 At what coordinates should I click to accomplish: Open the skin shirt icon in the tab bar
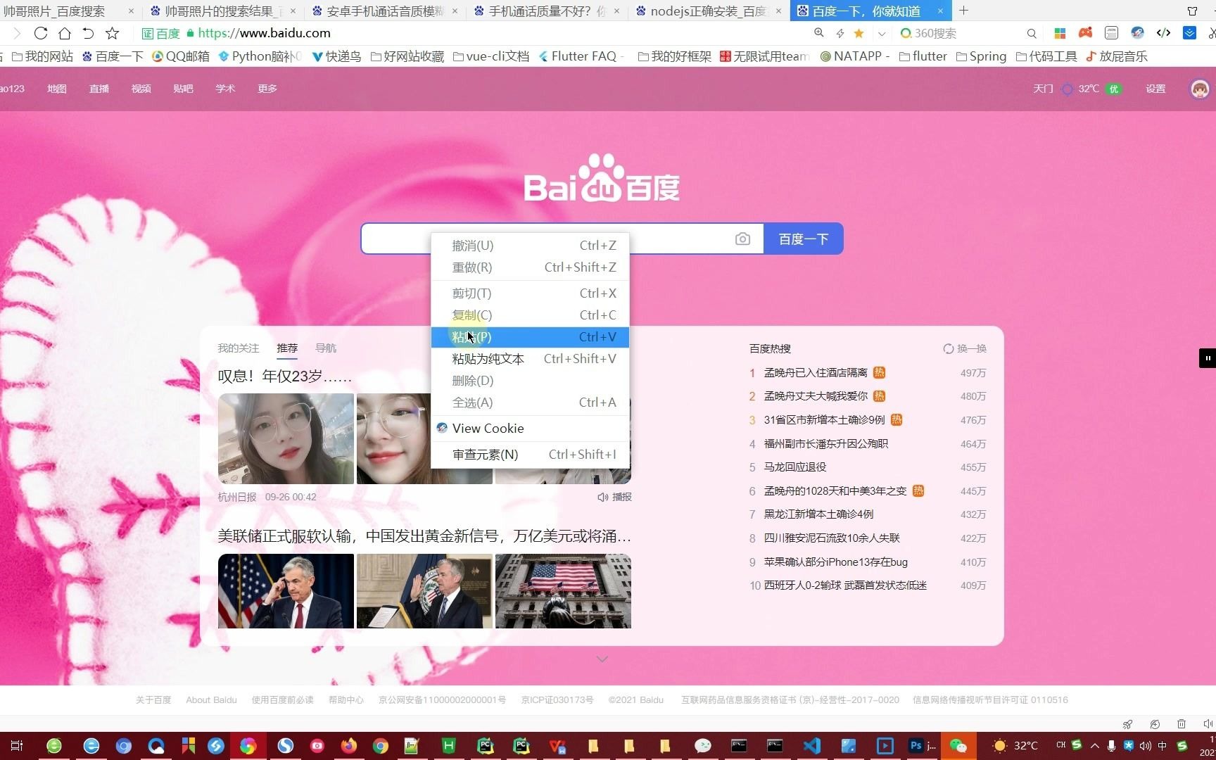point(1192,11)
